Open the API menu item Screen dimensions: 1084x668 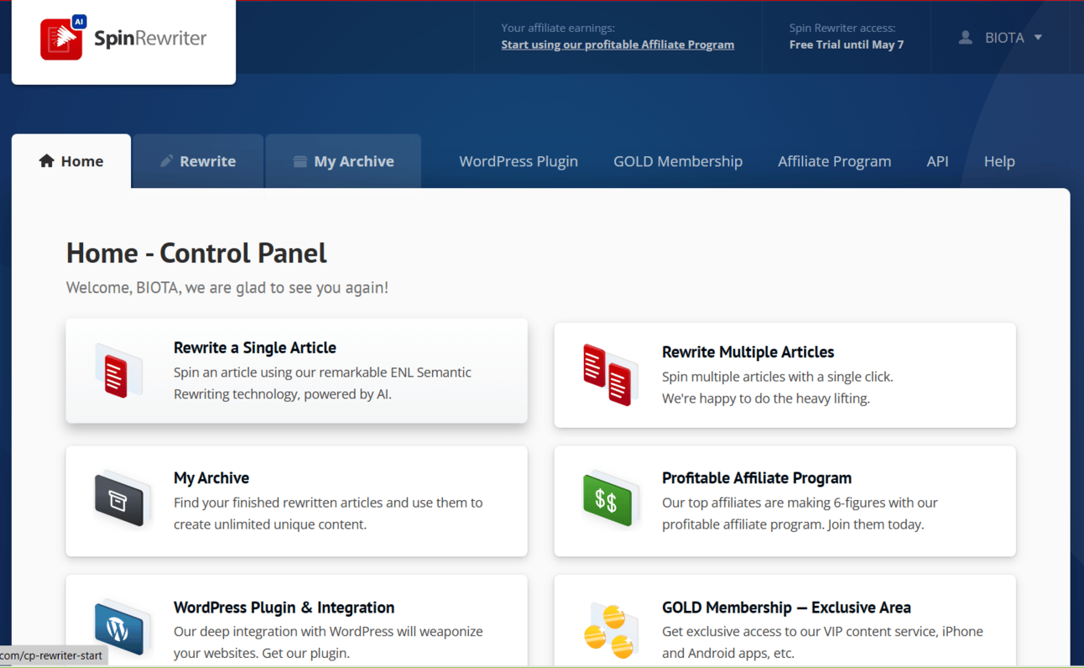click(x=937, y=161)
